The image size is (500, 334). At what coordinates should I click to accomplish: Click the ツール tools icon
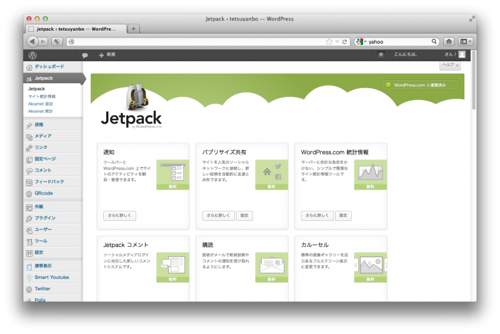coord(29,242)
